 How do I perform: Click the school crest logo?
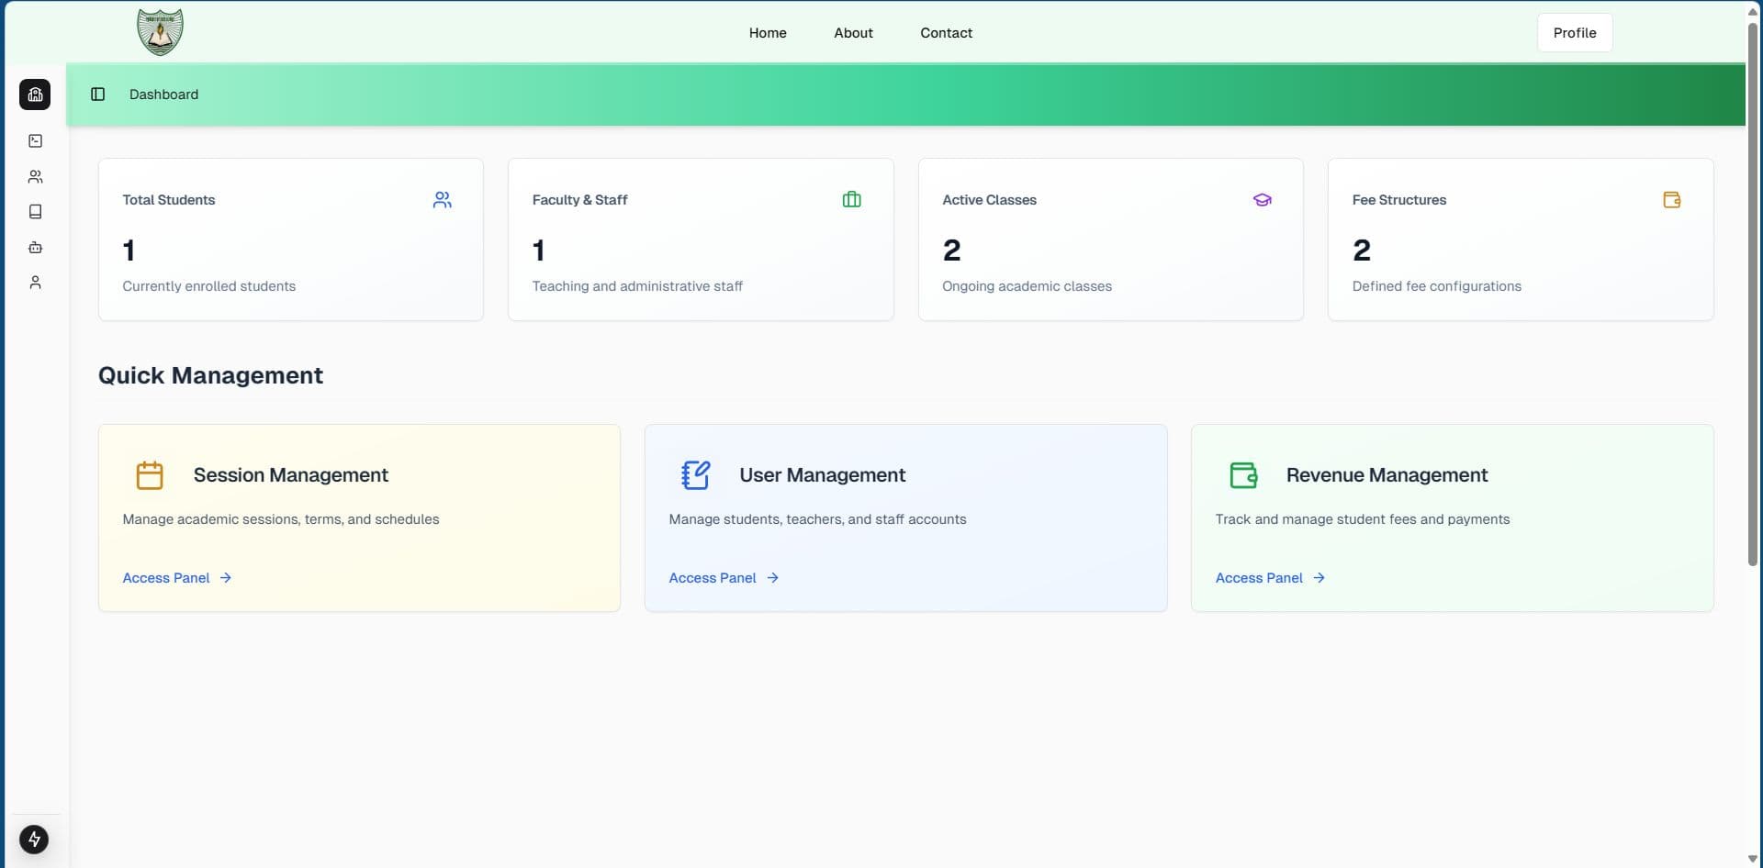[160, 32]
